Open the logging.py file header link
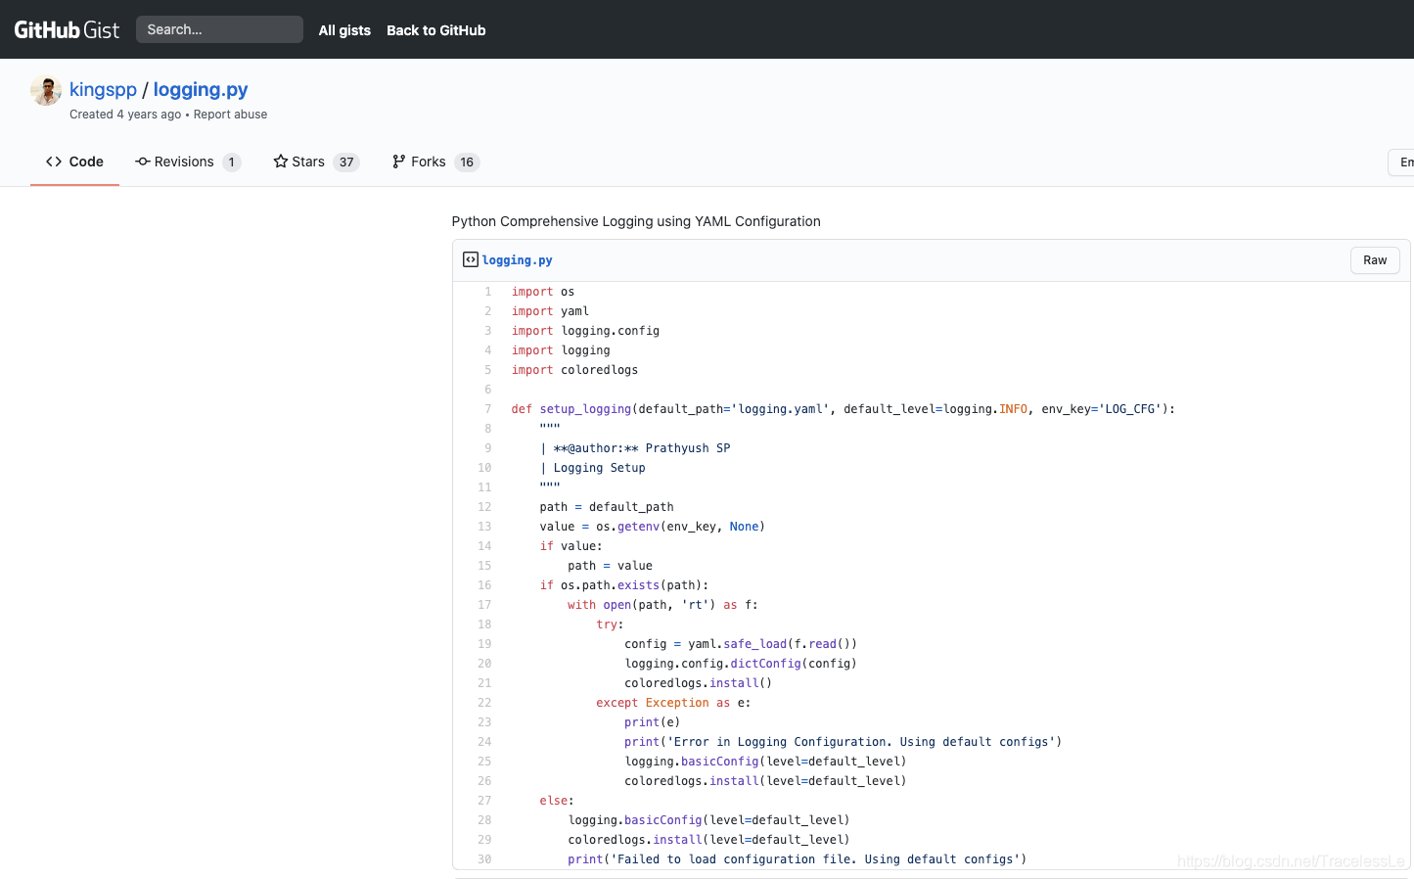Image resolution: width=1414 pixels, height=879 pixels. [x=517, y=260]
